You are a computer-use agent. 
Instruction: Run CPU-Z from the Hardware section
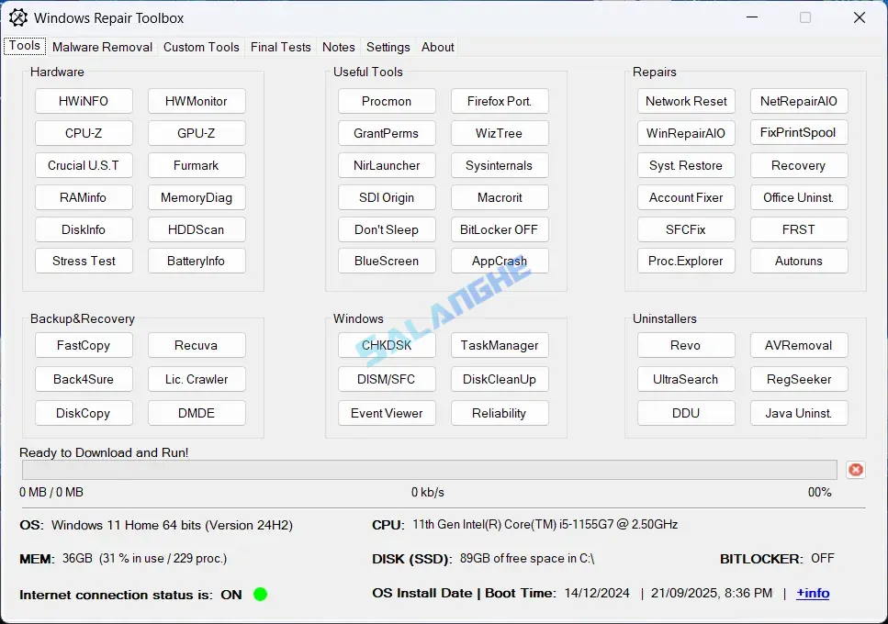tap(84, 133)
